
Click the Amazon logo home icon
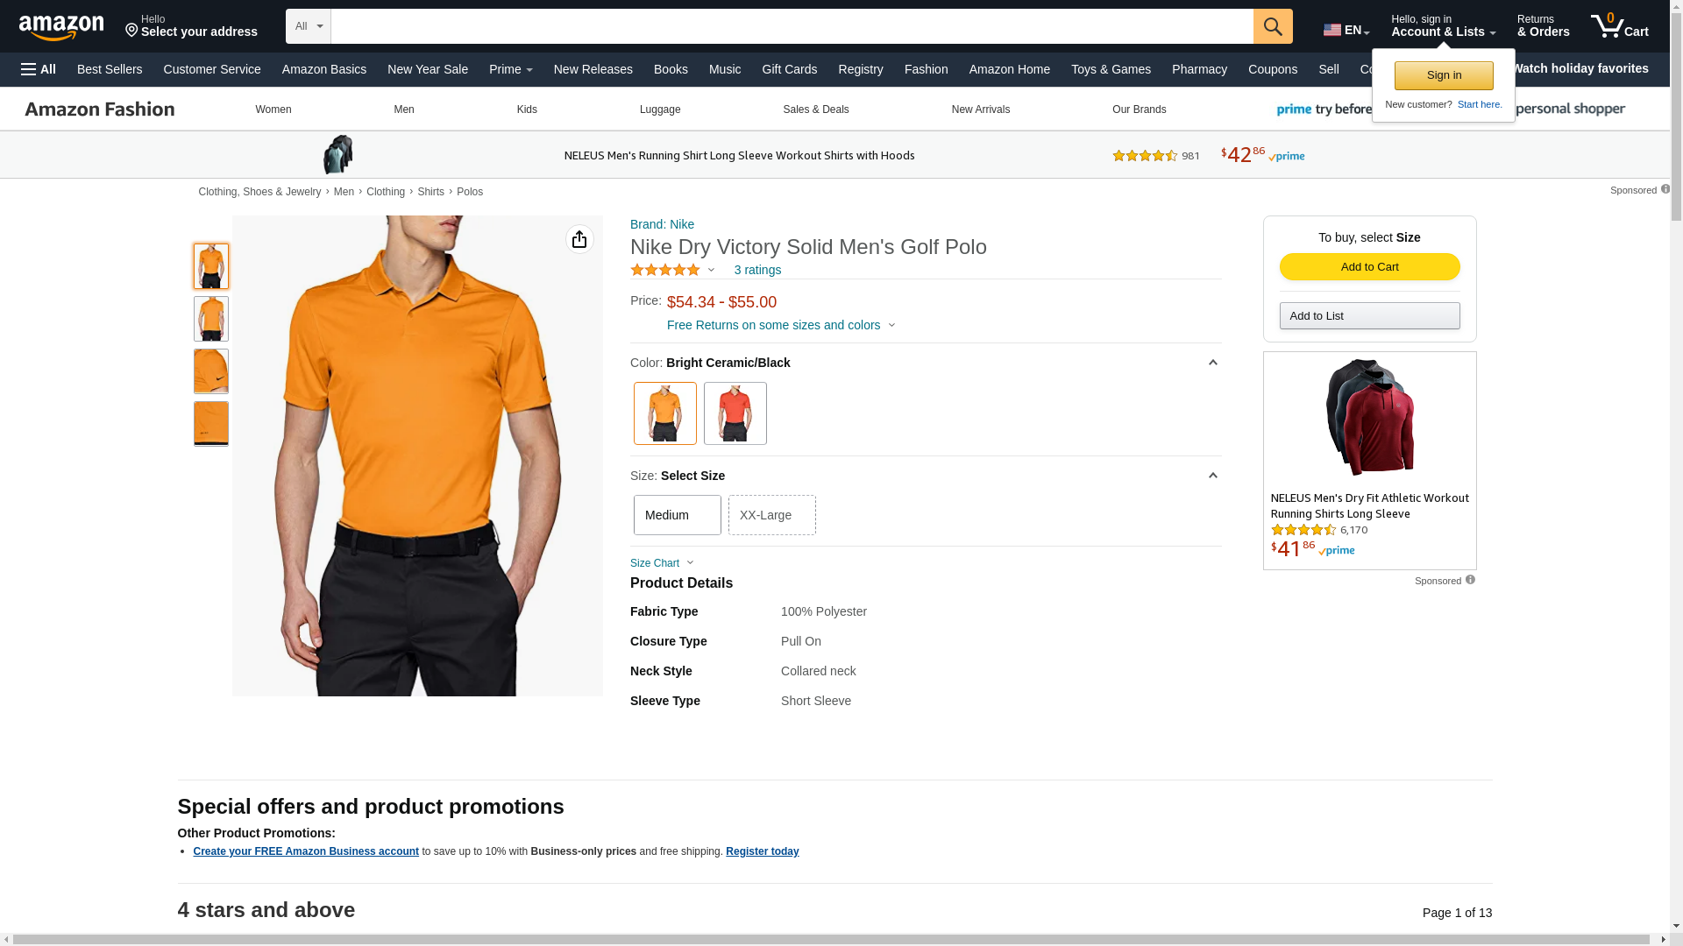tap(61, 27)
